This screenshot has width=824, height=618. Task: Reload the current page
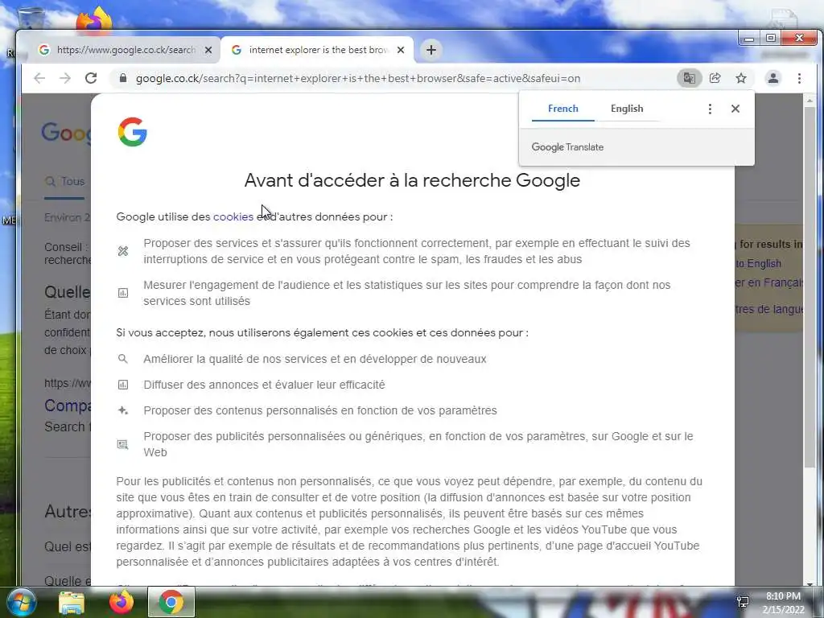(91, 78)
